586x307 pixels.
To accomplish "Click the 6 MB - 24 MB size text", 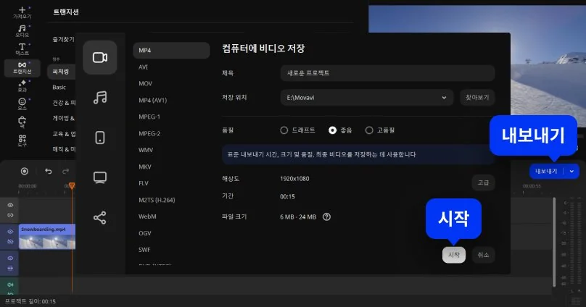I will [298, 216].
